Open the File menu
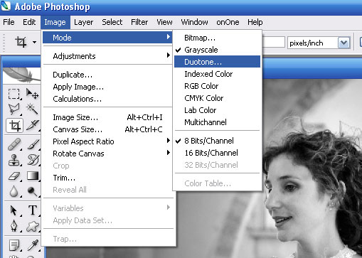 [9, 22]
